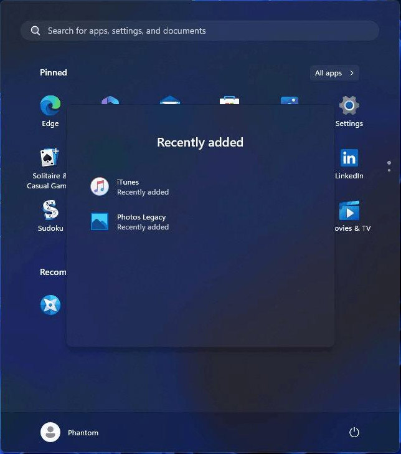
Task: Click Recently added subtitle under Photos Legacy
Action: click(143, 227)
